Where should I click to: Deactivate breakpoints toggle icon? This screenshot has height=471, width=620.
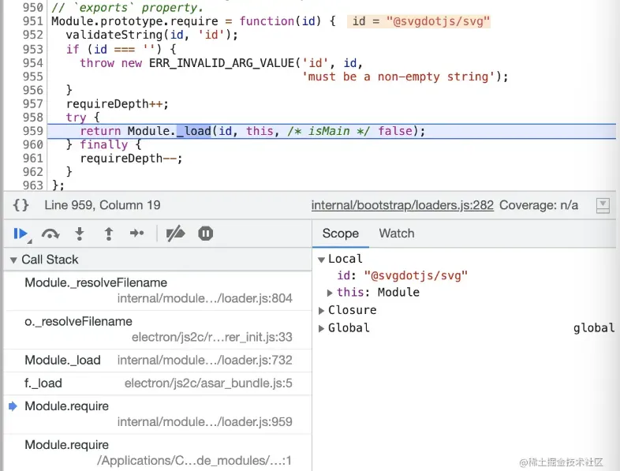175,234
